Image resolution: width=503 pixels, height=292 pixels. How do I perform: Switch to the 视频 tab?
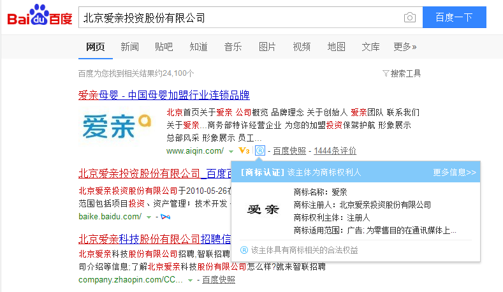coord(302,47)
